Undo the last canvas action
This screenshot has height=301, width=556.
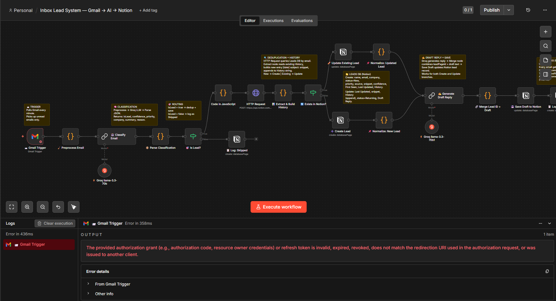pyautogui.click(x=58, y=207)
